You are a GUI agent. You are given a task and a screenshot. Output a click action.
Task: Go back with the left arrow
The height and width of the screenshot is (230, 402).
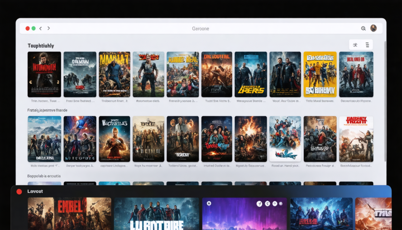coord(41,28)
